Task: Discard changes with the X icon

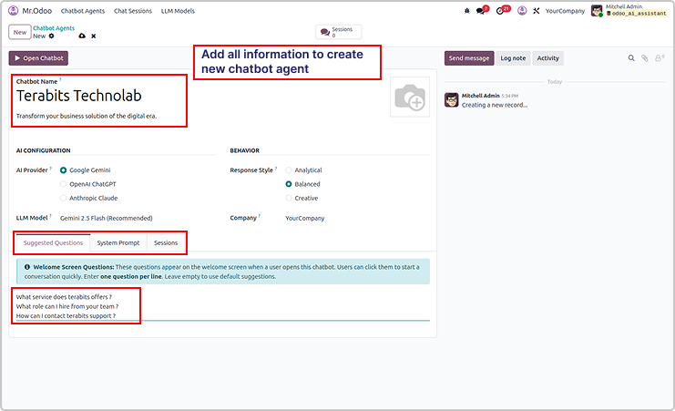Action: tap(93, 36)
